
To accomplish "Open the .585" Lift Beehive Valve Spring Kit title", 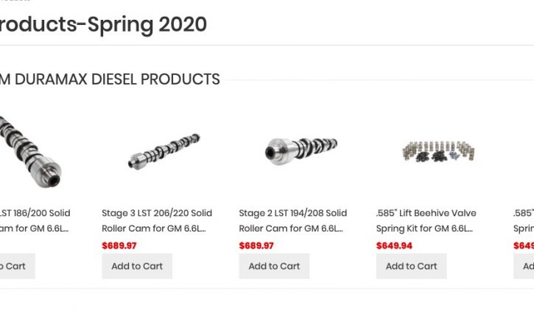I will (426, 220).
